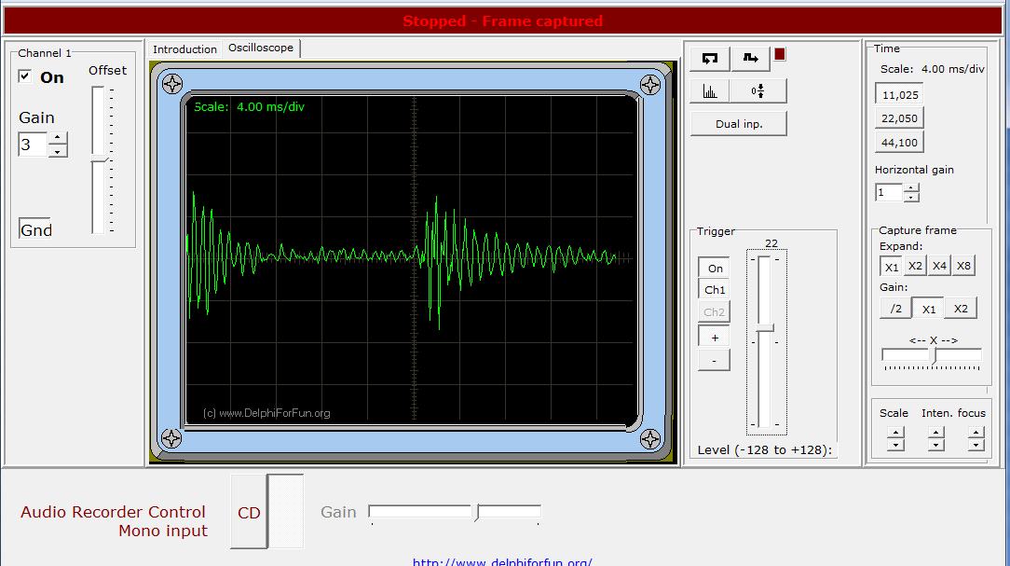
Task: Uncheck the Channel 1 On checkbox
Action: pos(24,76)
